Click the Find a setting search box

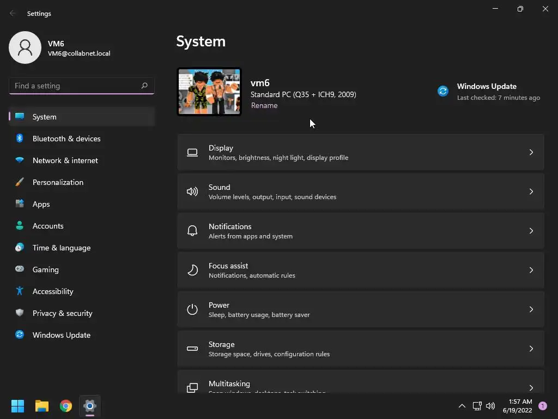tap(76, 86)
